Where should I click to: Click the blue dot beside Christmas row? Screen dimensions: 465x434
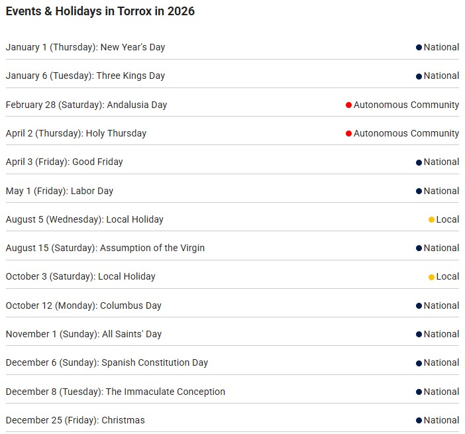419,421
